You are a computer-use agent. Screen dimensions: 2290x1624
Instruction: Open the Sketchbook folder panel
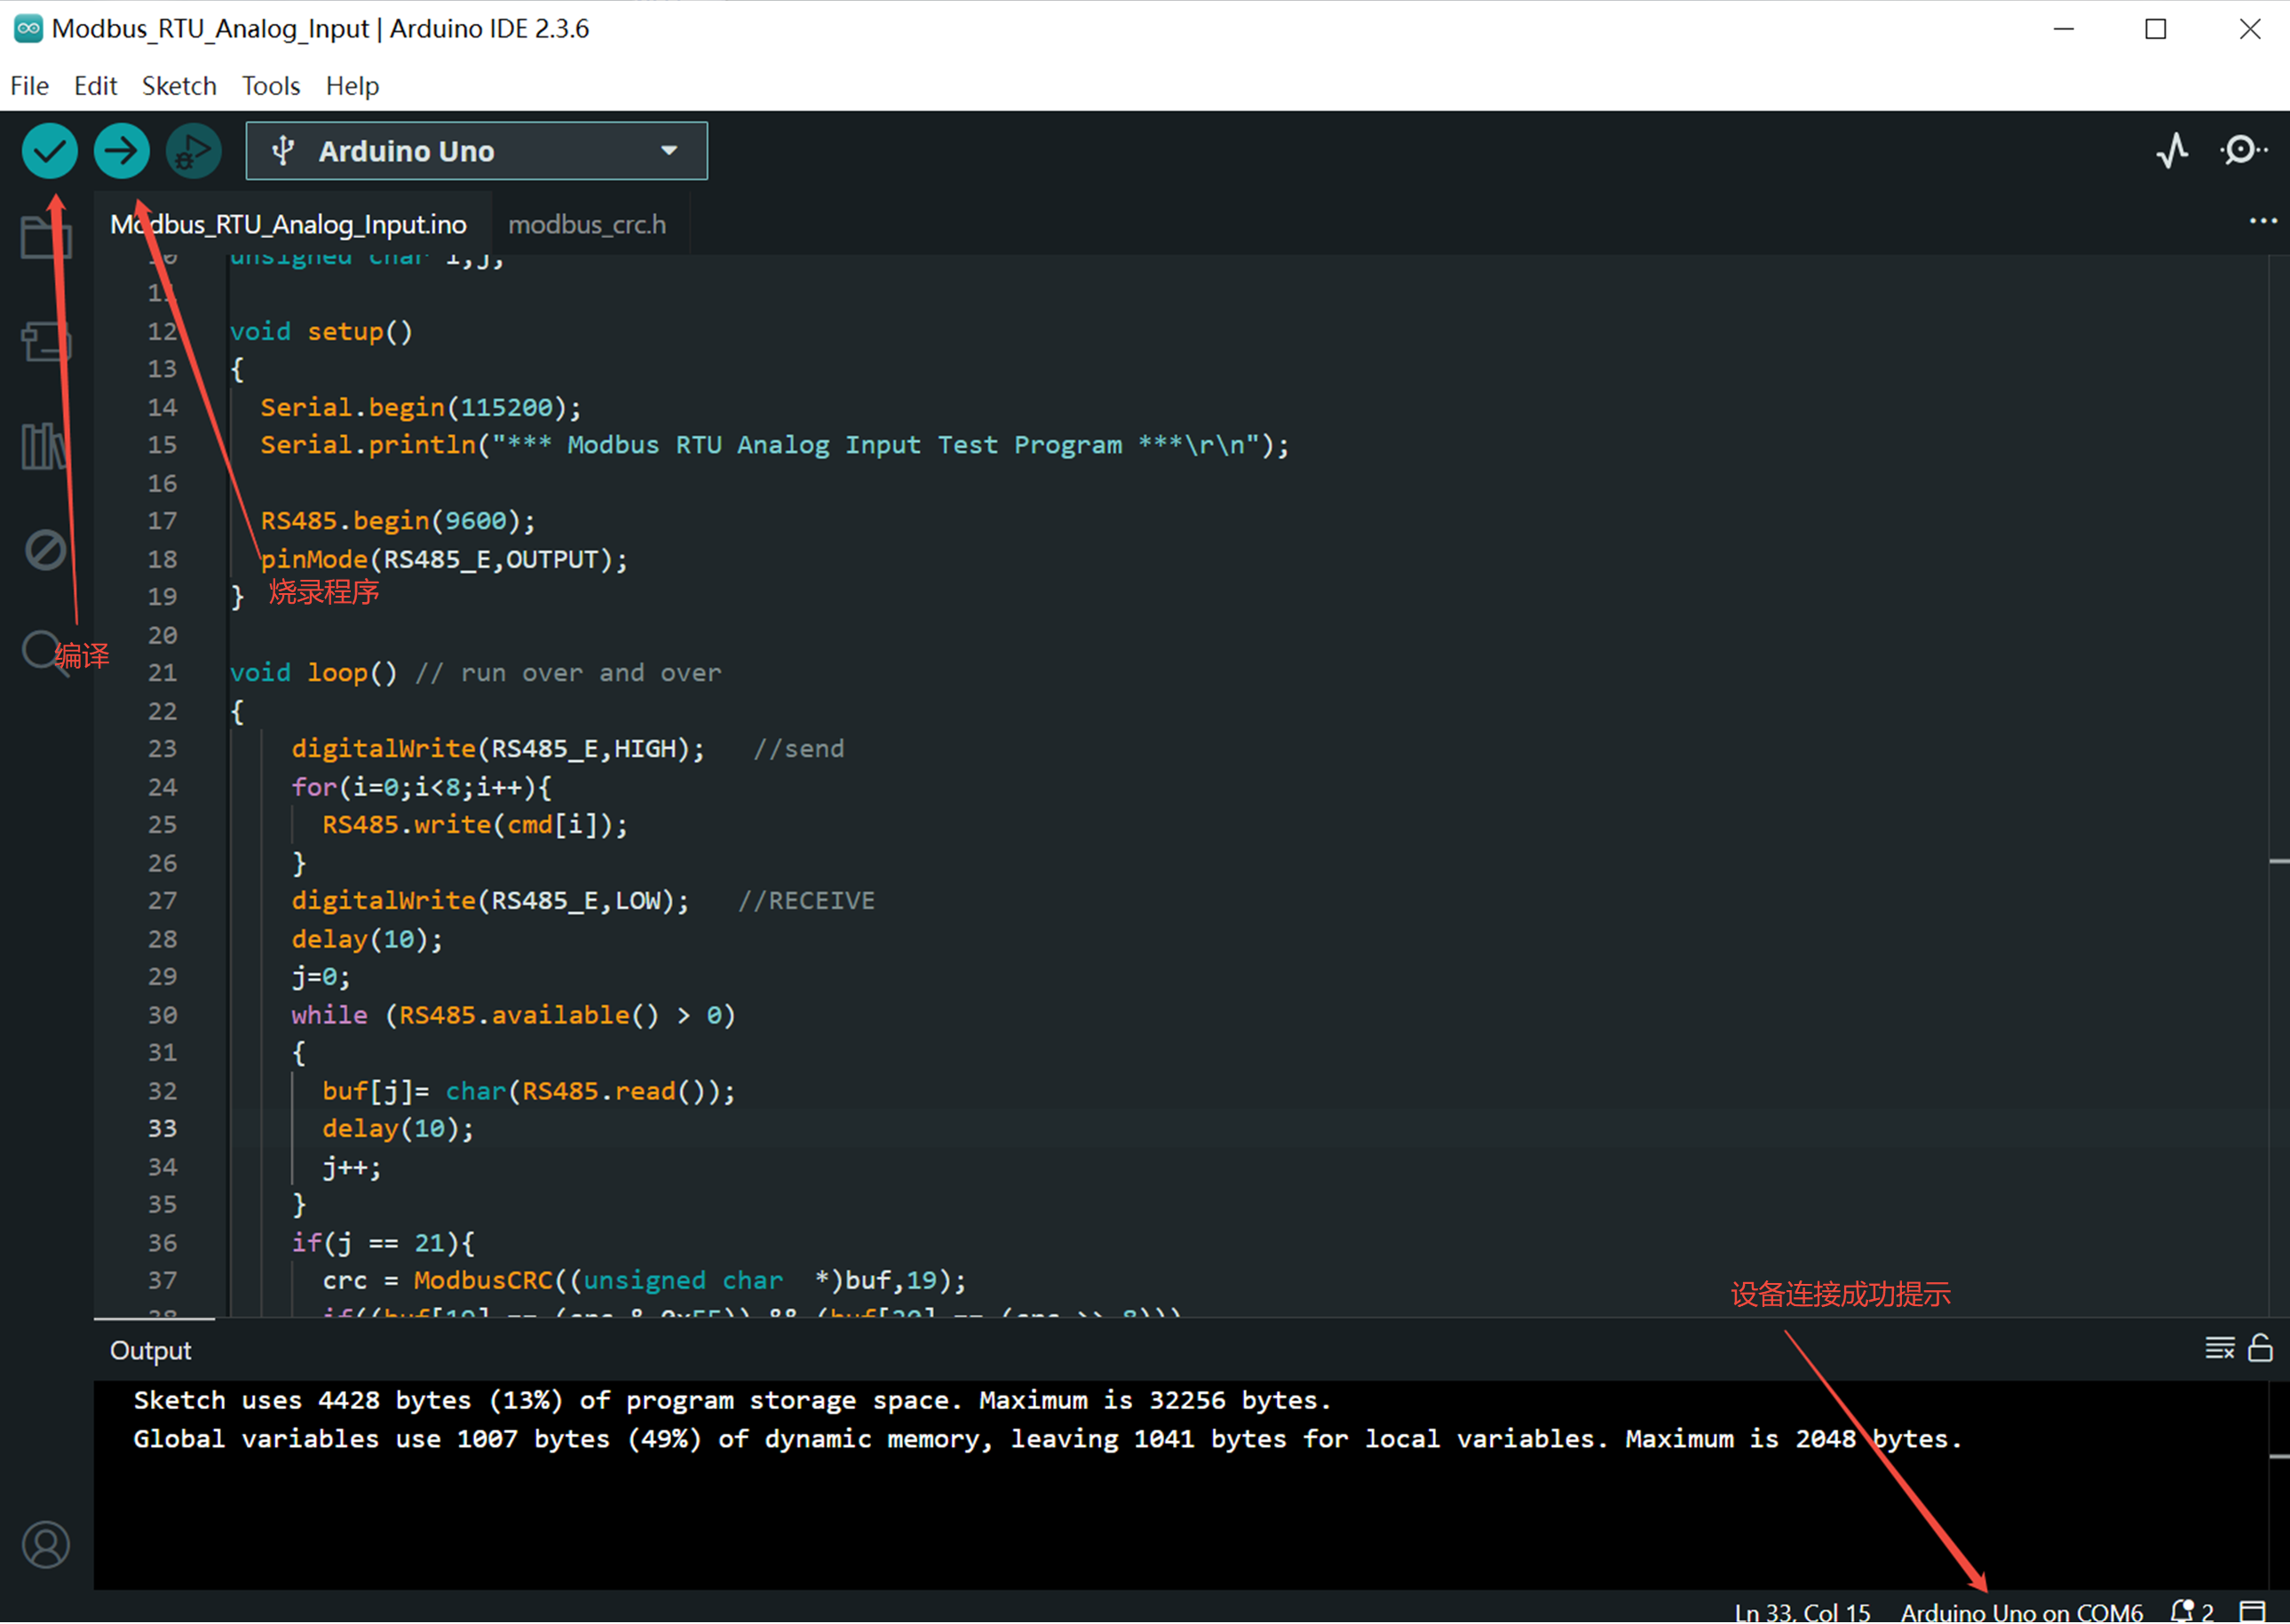tap(45, 238)
